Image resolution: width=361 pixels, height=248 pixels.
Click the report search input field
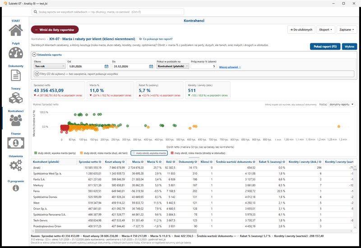pyautogui.click(x=108, y=12)
